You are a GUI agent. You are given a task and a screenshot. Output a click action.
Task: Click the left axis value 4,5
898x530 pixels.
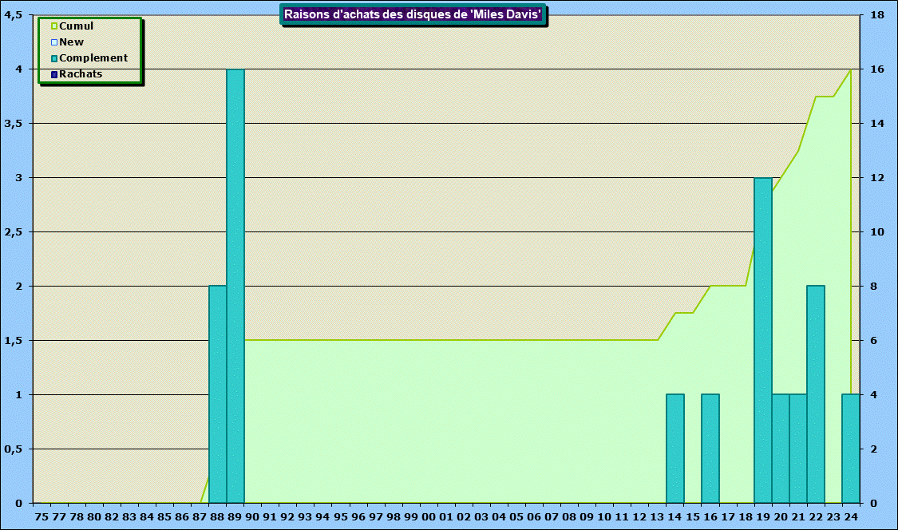[13, 15]
